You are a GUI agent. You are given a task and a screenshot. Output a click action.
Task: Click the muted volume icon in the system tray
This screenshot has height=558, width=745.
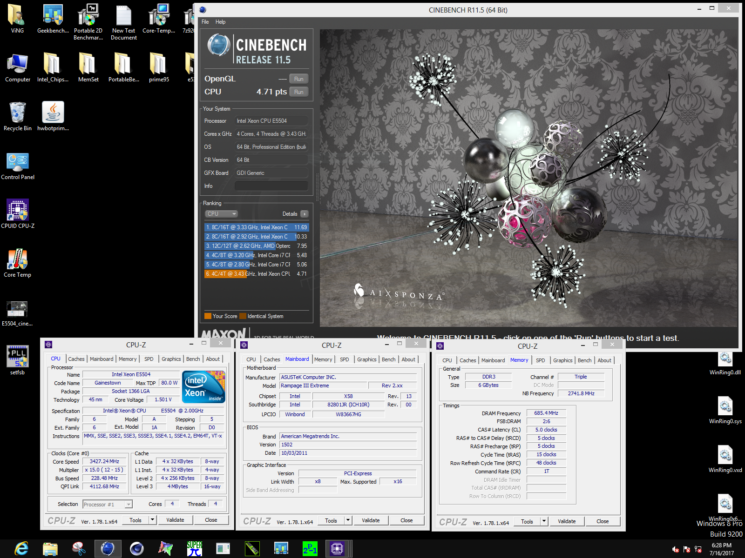[x=676, y=549]
